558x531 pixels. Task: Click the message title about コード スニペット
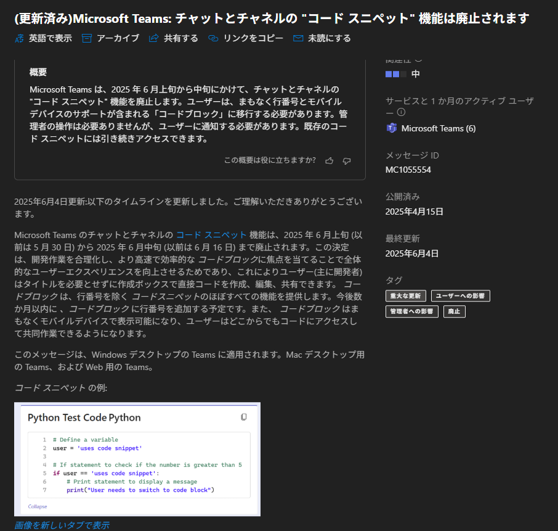tap(272, 18)
